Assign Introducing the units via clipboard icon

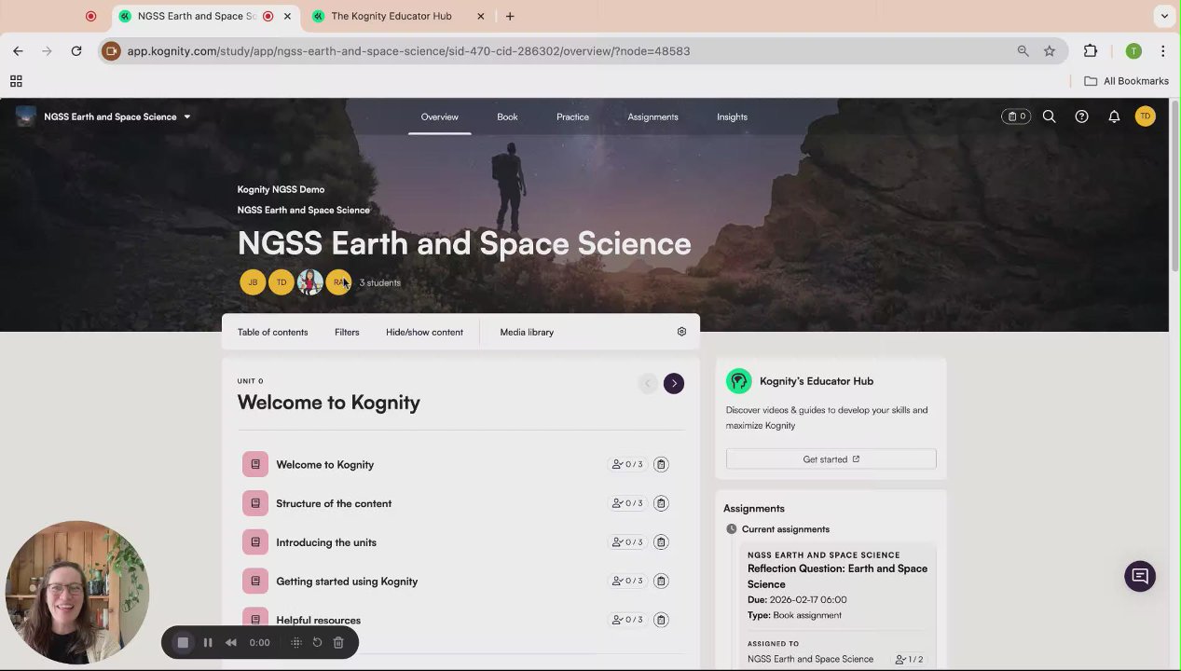coord(661,542)
